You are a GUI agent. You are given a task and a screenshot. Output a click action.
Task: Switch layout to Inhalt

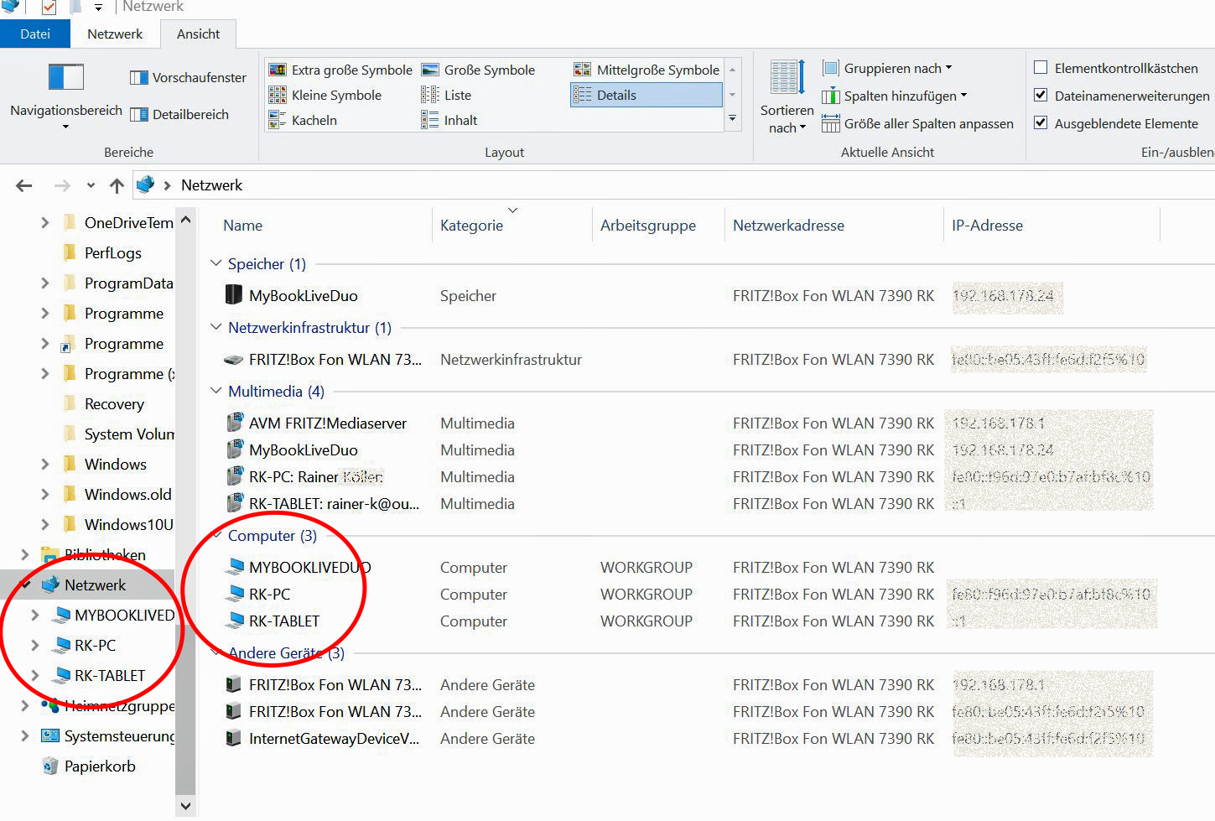point(449,120)
